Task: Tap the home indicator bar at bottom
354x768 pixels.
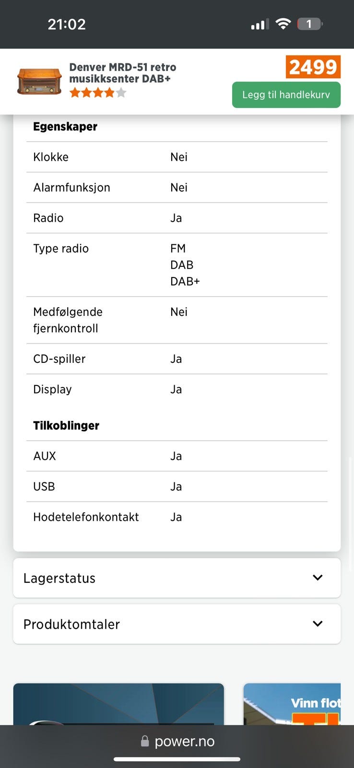Action: point(177,759)
